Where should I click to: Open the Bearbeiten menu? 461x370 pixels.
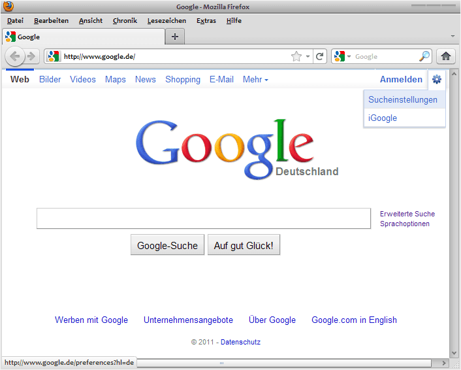[x=51, y=21]
